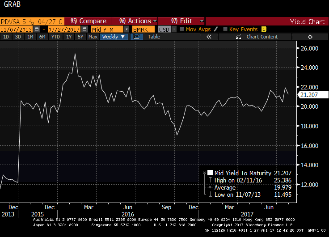Open the yellow Key Events info icon

coord(264,29)
